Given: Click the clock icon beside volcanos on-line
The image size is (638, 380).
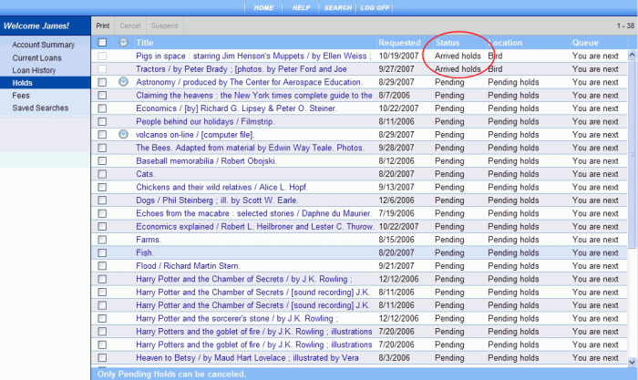Looking at the screenshot, I should click(124, 134).
